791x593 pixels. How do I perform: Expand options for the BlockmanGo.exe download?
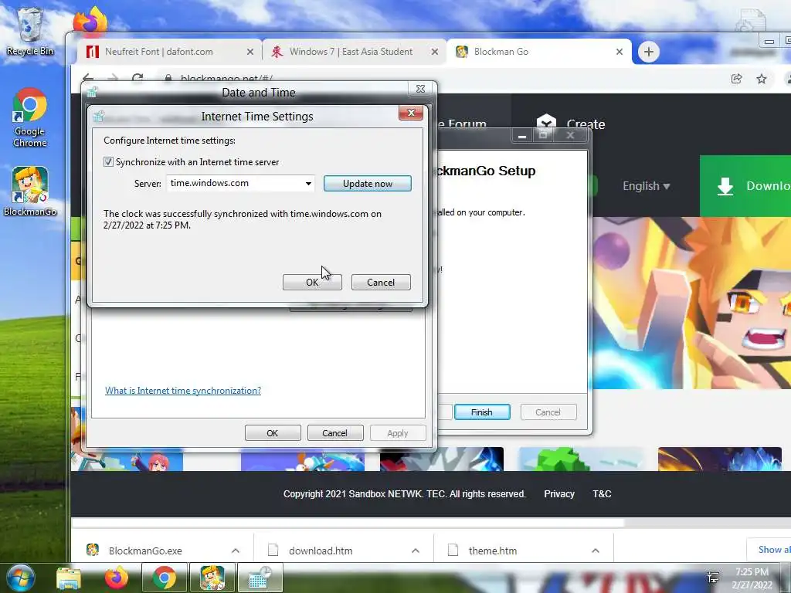pyautogui.click(x=236, y=551)
